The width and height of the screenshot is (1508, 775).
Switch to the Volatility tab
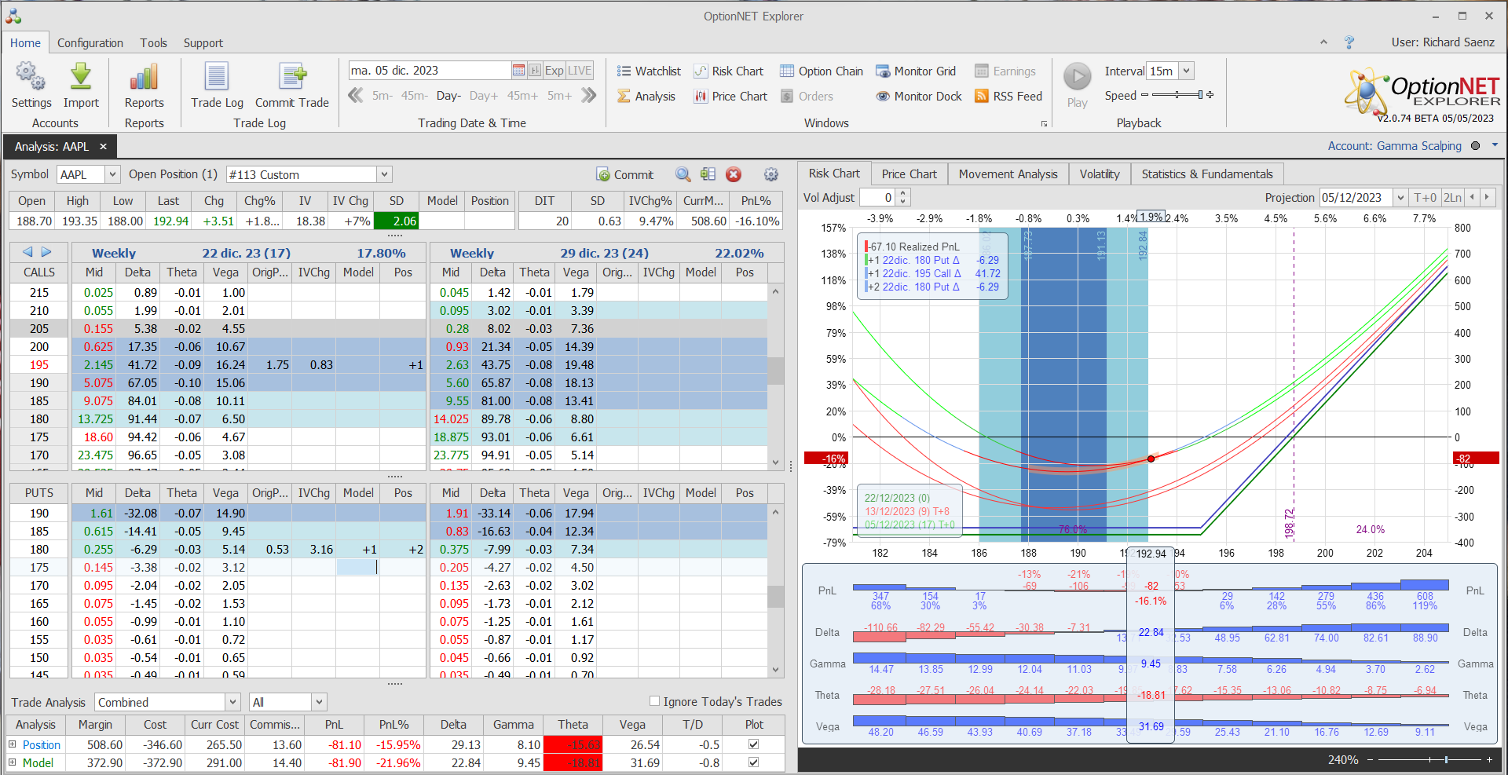[1099, 174]
